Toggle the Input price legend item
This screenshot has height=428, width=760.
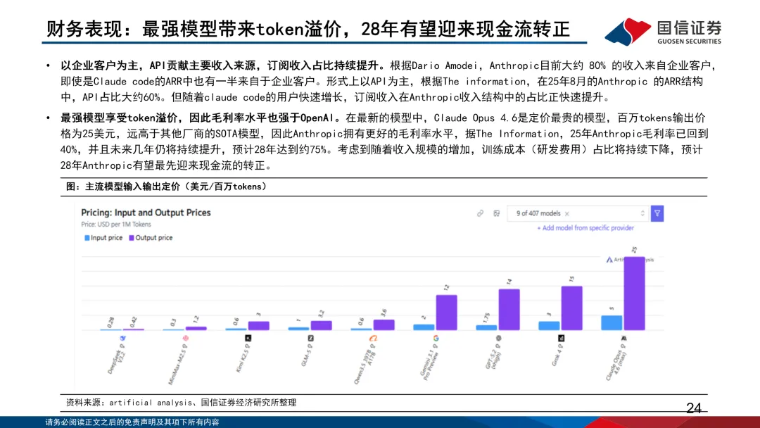click(103, 237)
